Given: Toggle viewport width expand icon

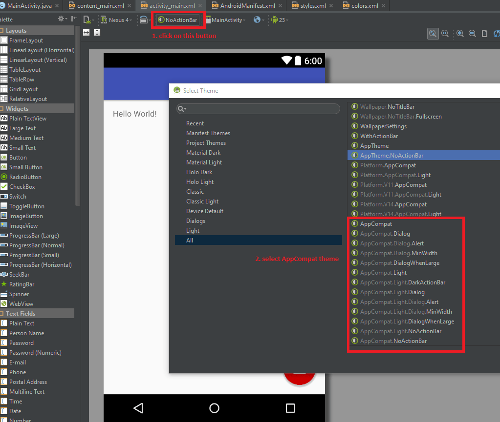Looking at the screenshot, I should pos(87,33).
